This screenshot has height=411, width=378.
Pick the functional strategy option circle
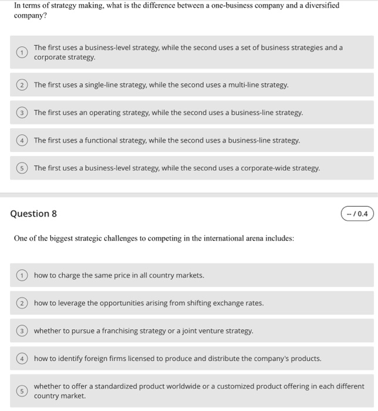[22, 140]
